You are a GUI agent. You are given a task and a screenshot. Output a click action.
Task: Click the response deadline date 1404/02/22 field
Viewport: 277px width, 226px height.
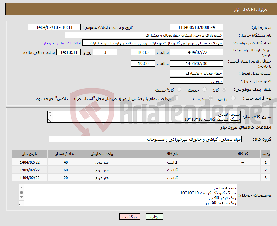[196, 52]
